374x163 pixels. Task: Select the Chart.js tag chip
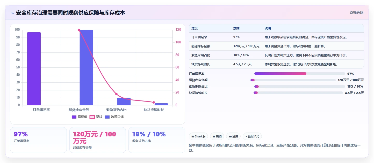click(x=198, y=136)
